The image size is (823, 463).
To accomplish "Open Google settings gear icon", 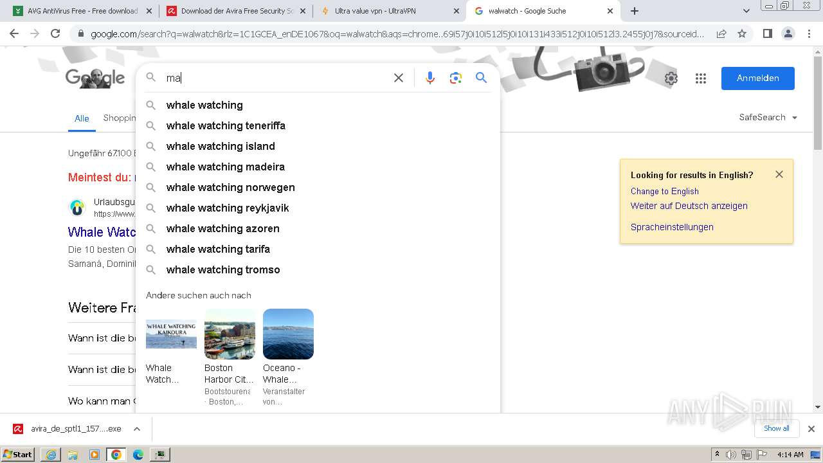I will click(671, 78).
